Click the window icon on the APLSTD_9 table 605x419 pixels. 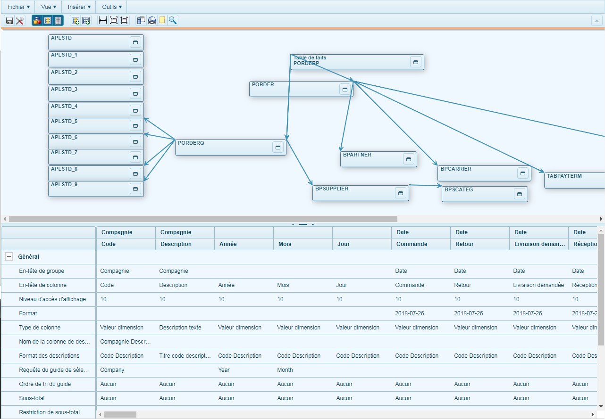pos(135,189)
